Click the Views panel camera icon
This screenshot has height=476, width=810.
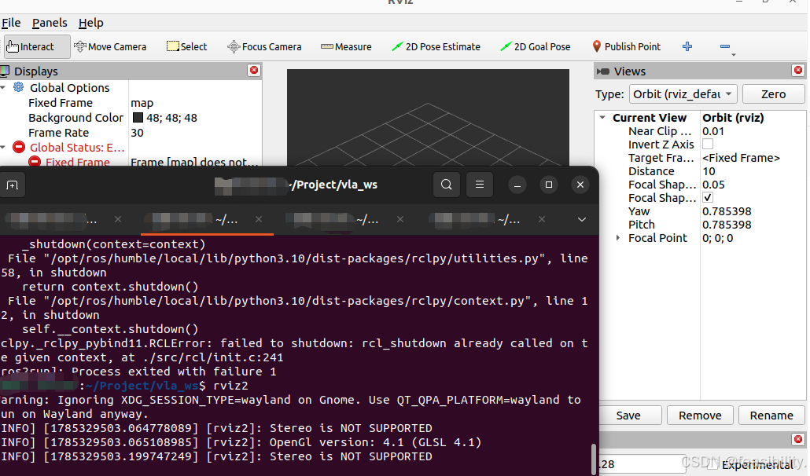click(603, 71)
